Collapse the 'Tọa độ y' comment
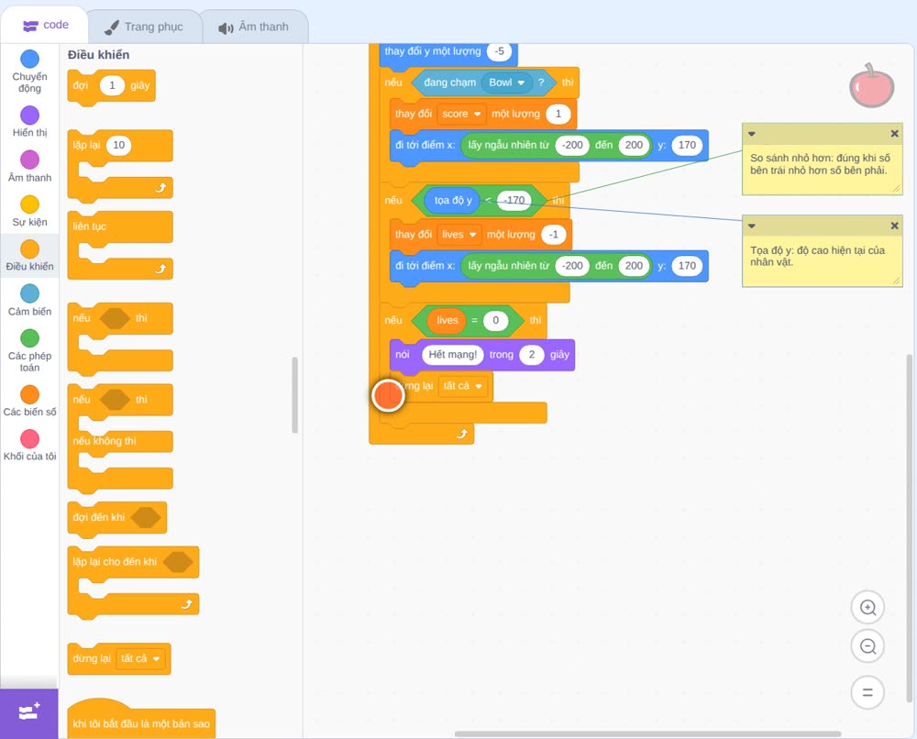The height and width of the screenshot is (739, 917). coord(752,226)
